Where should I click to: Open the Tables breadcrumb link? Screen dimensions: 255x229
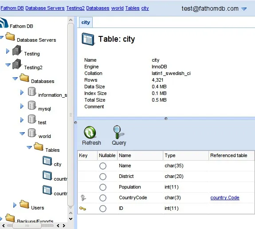click(x=133, y=8)
